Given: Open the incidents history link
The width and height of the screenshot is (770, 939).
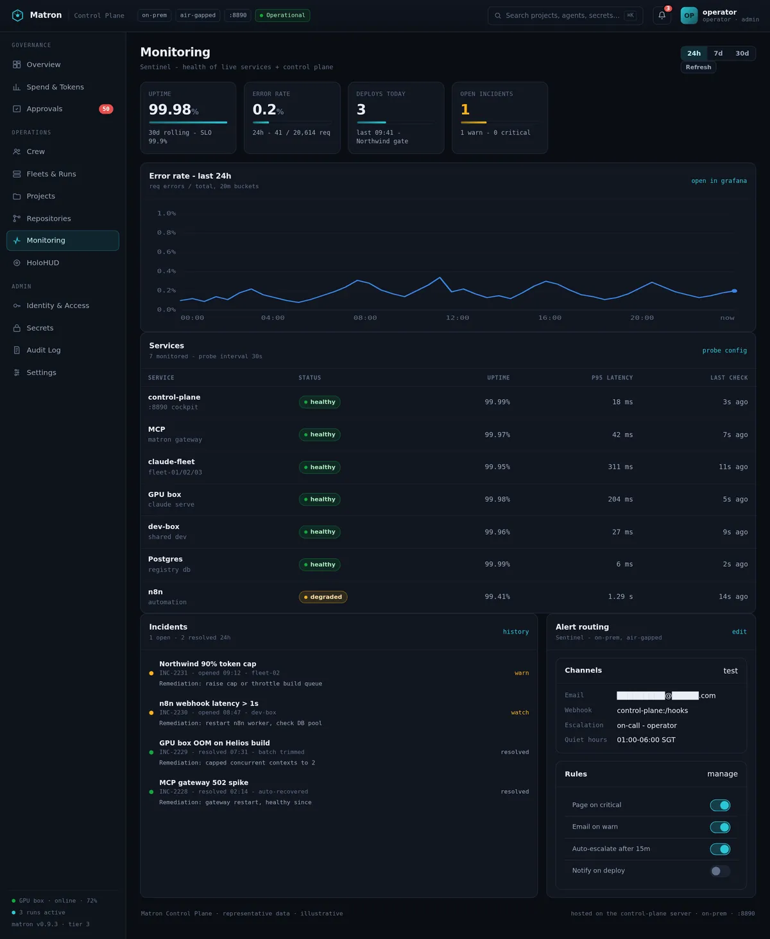Looking at the screenshot, I should pos(516,632).
